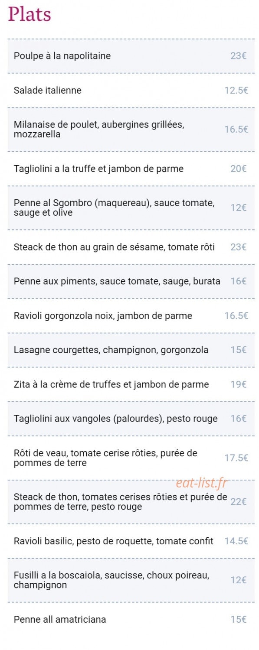
Task: Choose Tagliolini a la truffe dish
Action: click(x=131, y=169)
